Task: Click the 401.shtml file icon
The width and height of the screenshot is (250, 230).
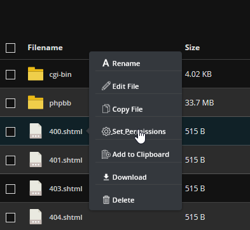Action: [x=36, y=159]
